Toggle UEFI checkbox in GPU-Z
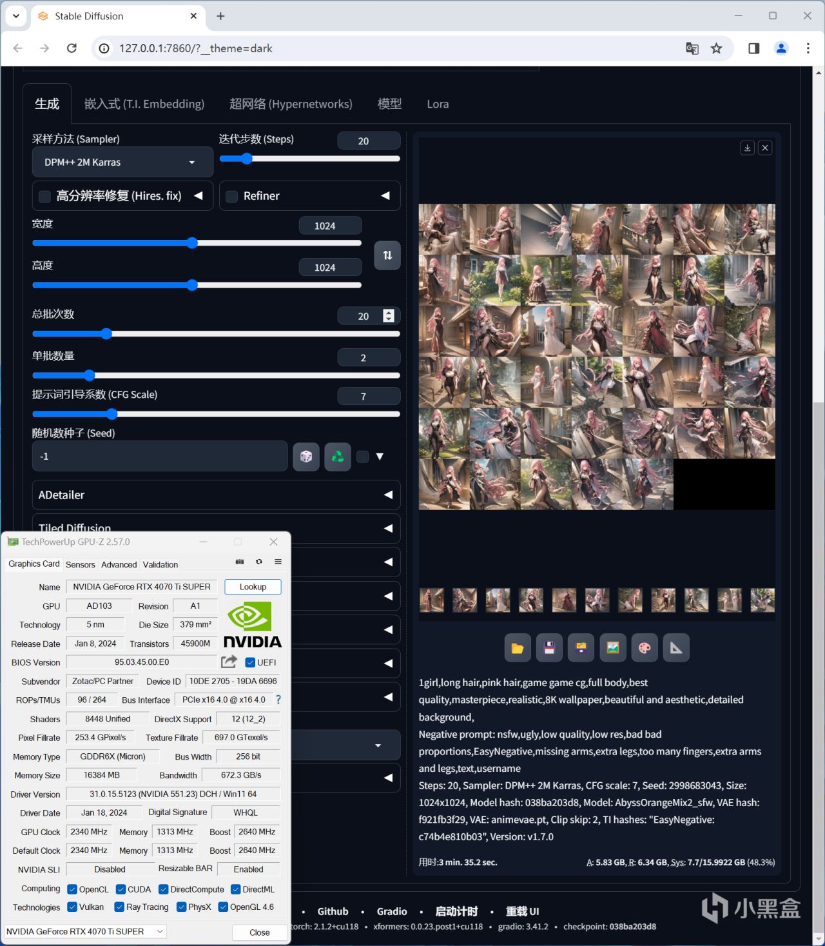The image size is (825, 946). [251, 662]
